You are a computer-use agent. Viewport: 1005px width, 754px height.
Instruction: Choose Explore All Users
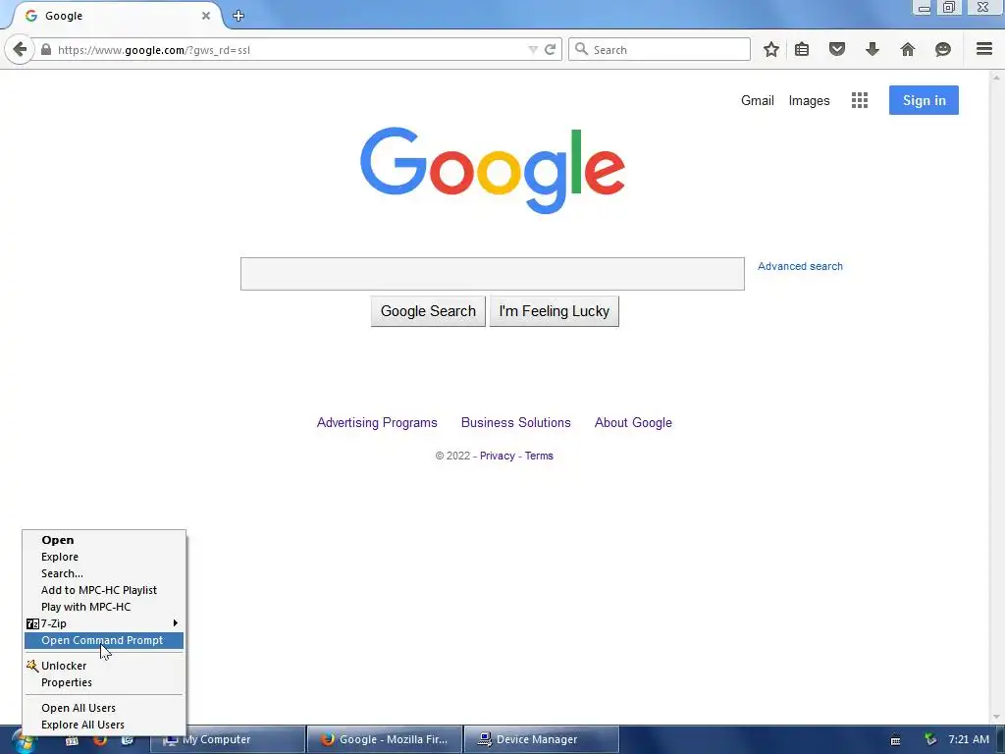tap(104, 725)
